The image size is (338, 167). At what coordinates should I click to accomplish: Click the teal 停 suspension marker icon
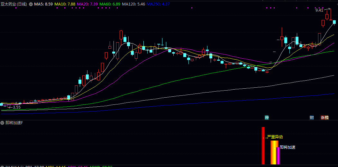tap(267, 117)
